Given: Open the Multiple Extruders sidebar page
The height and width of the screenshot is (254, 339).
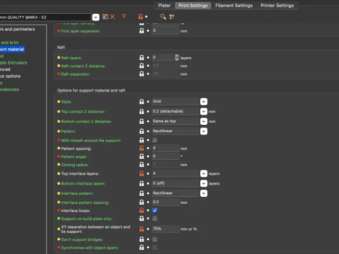Looking at the screenshot, I should click(x=13, y=62).
